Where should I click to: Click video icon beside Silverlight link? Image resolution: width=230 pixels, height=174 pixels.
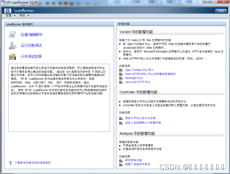click(x=121, y=78)
